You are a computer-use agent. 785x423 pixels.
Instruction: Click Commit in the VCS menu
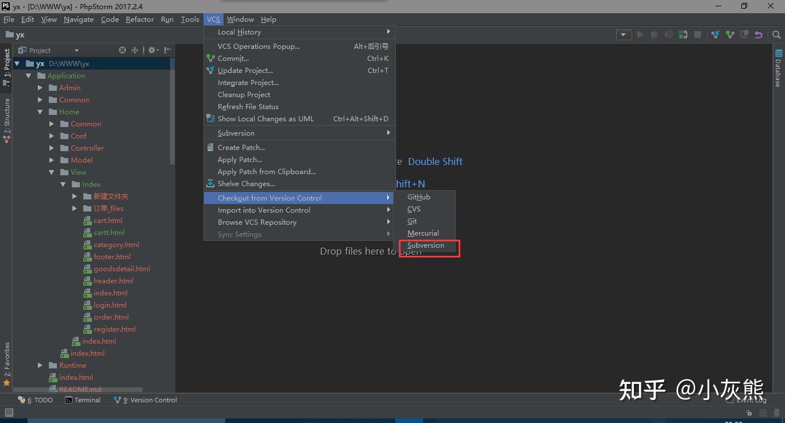coord(232,58)
